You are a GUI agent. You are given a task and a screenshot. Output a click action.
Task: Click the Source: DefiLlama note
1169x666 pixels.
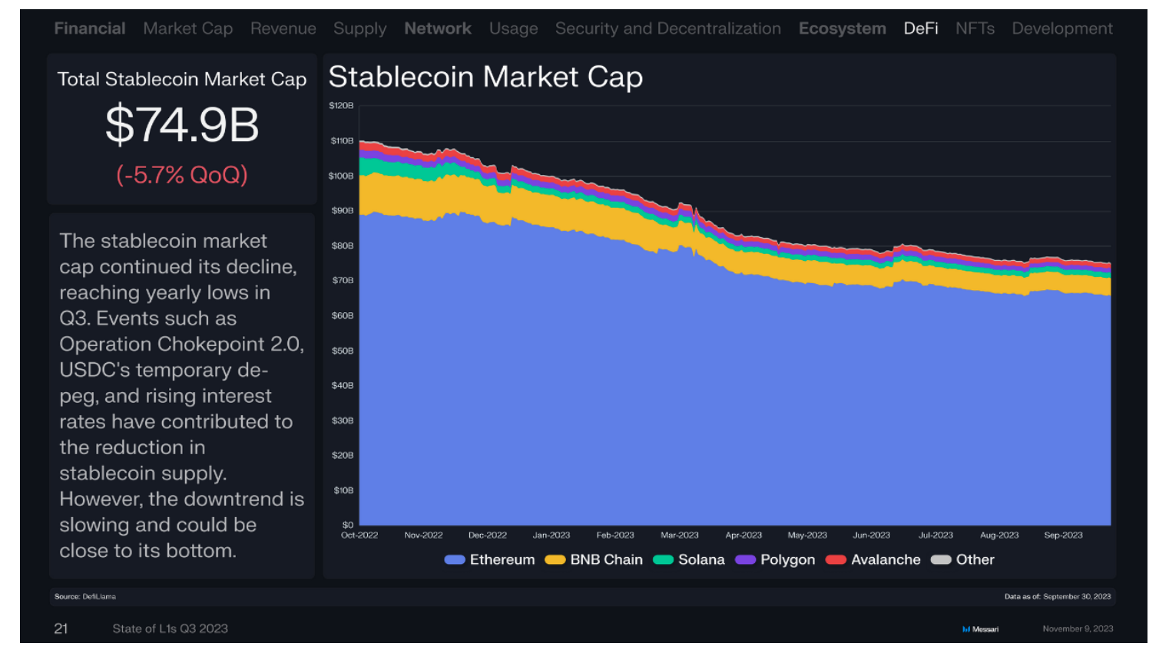tap(85, 596)
